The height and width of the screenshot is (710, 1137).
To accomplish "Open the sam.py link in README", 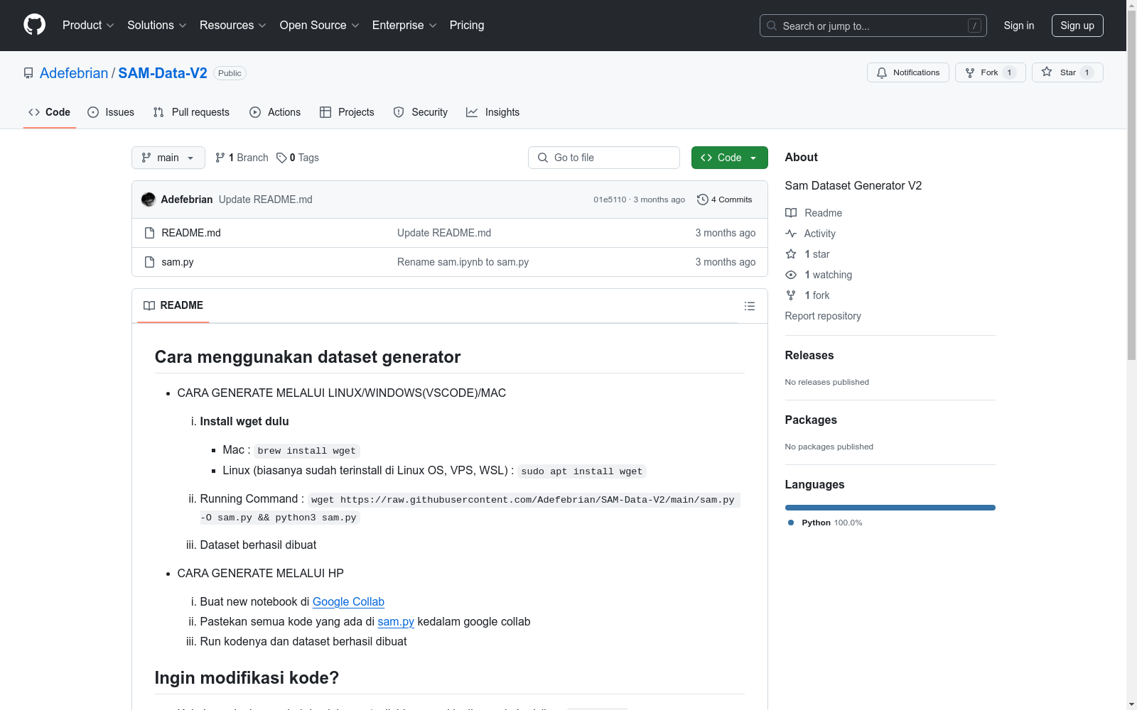I will [396, 621].
